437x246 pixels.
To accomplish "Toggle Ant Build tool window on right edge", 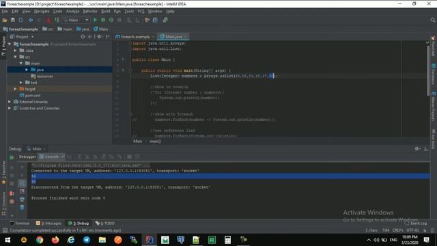I will [x=434, y=139].
